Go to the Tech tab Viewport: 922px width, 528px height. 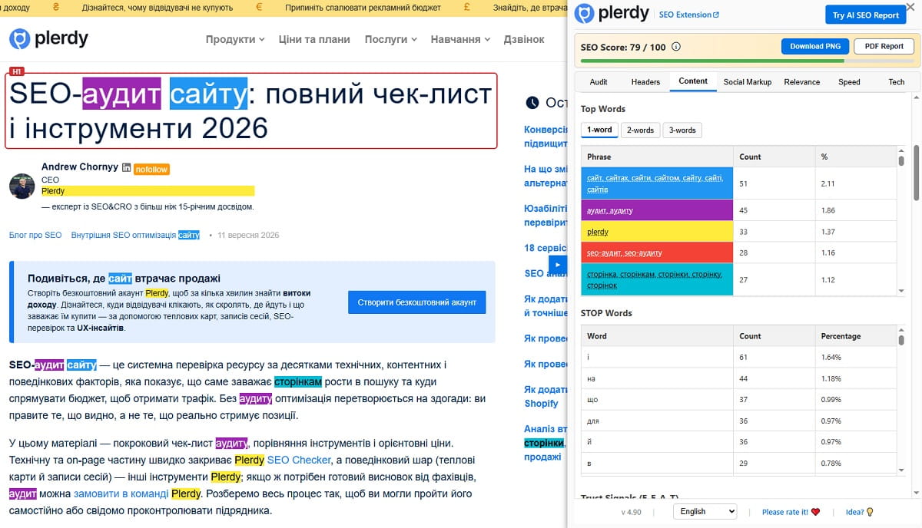(897, 81)
